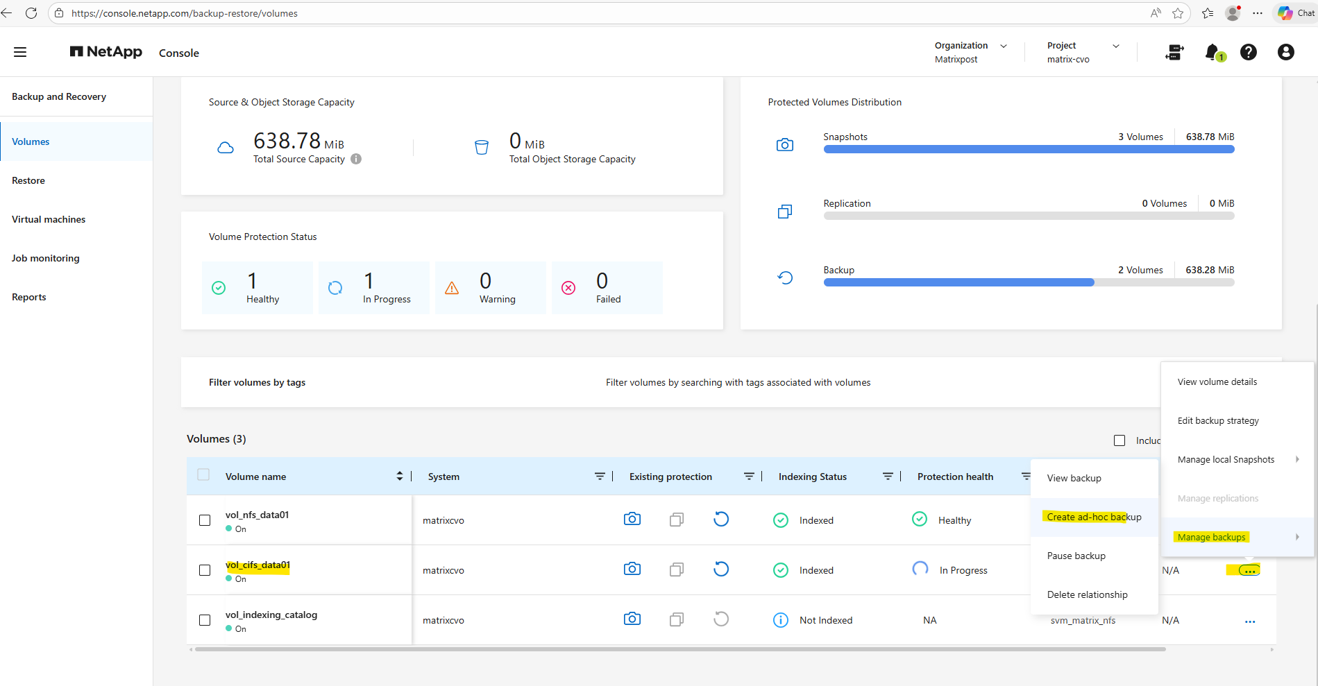Toggle the select-all volumes header checkbox

(203, 475)
